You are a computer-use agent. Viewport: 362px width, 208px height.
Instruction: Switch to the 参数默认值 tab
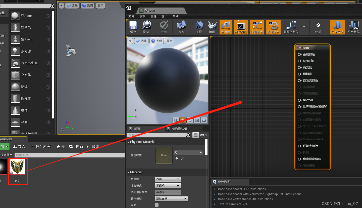[179, 129]
